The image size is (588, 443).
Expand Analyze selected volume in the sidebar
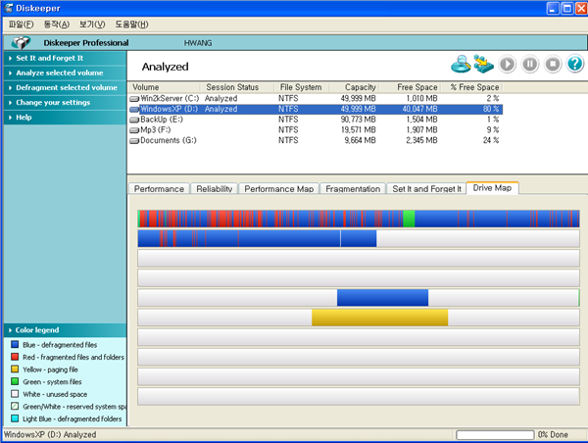pyautogui.click(x=65, y=73)
